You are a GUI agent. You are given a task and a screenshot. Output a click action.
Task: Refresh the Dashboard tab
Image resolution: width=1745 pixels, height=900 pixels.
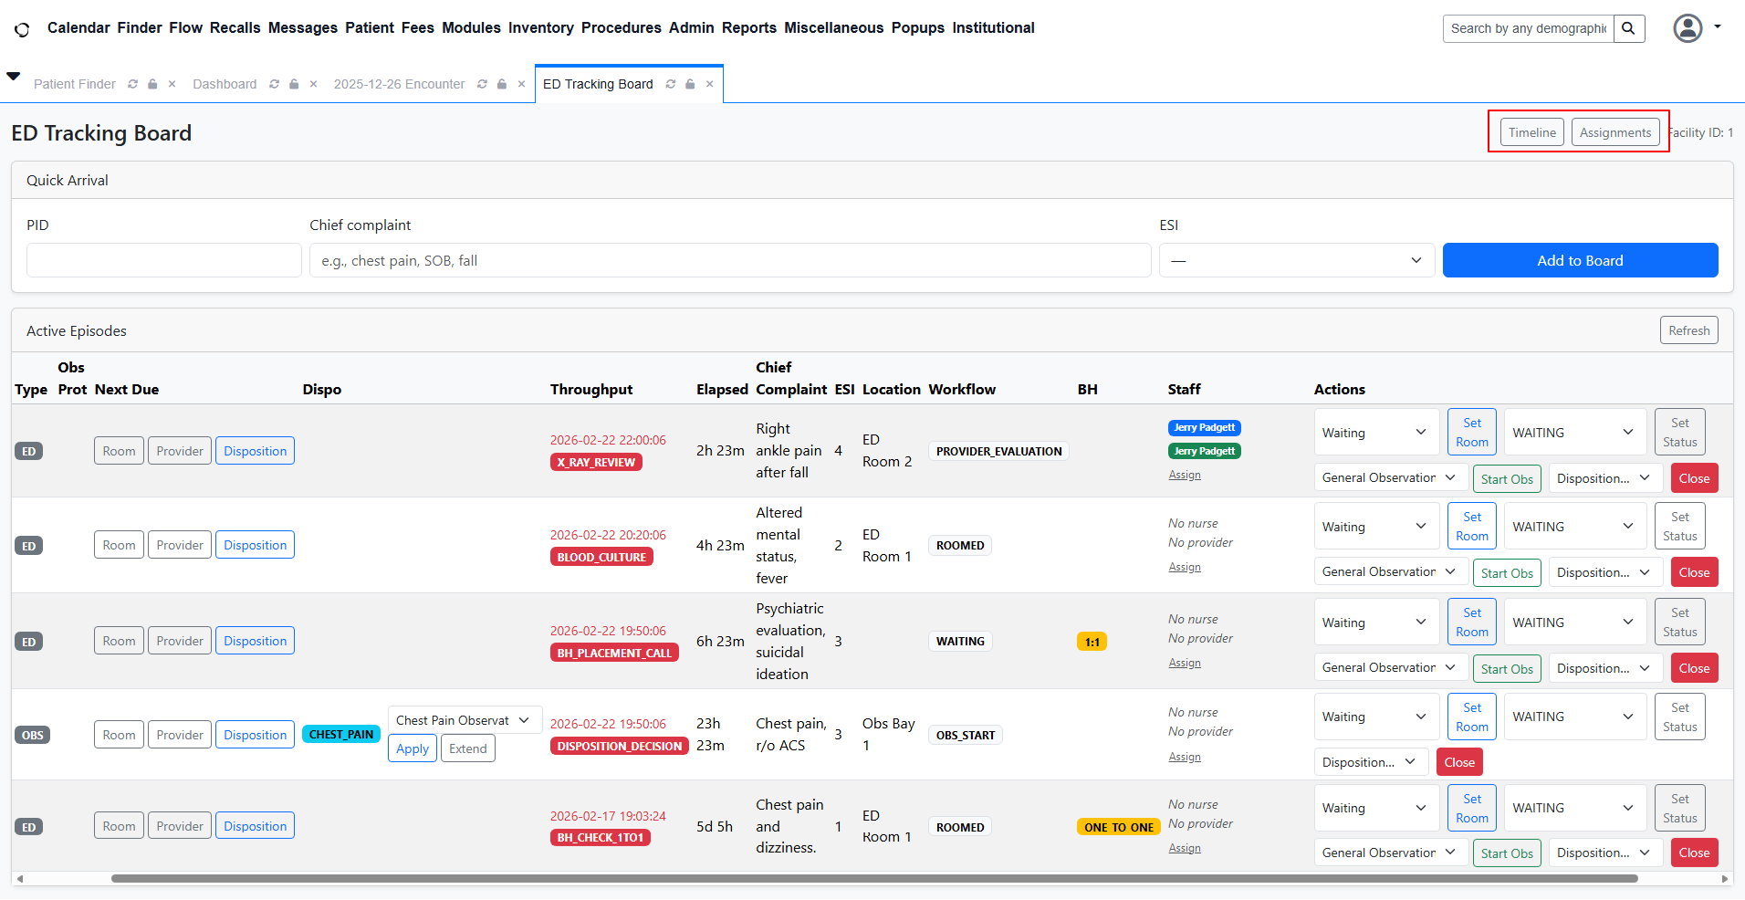click(x=274, y=84)
